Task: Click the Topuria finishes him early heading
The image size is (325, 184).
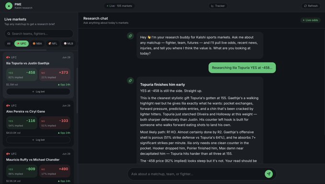Action: tap(163, 85)
